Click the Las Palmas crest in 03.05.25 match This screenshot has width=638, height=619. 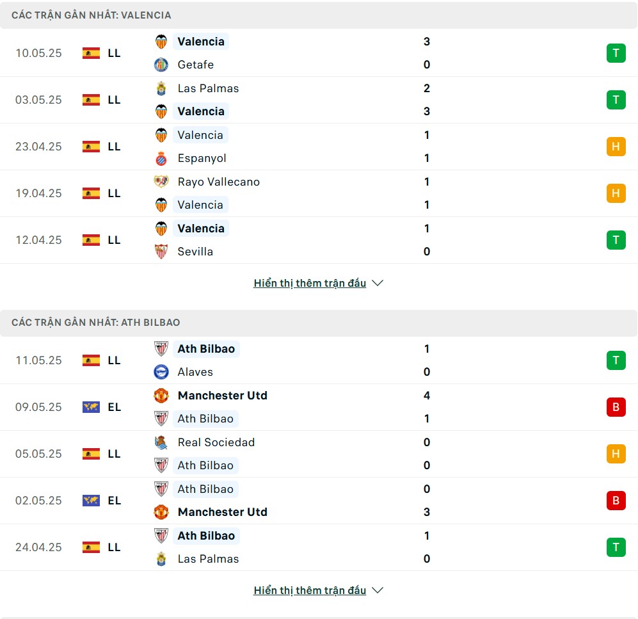pyautogui.click(x=161, y=88)
